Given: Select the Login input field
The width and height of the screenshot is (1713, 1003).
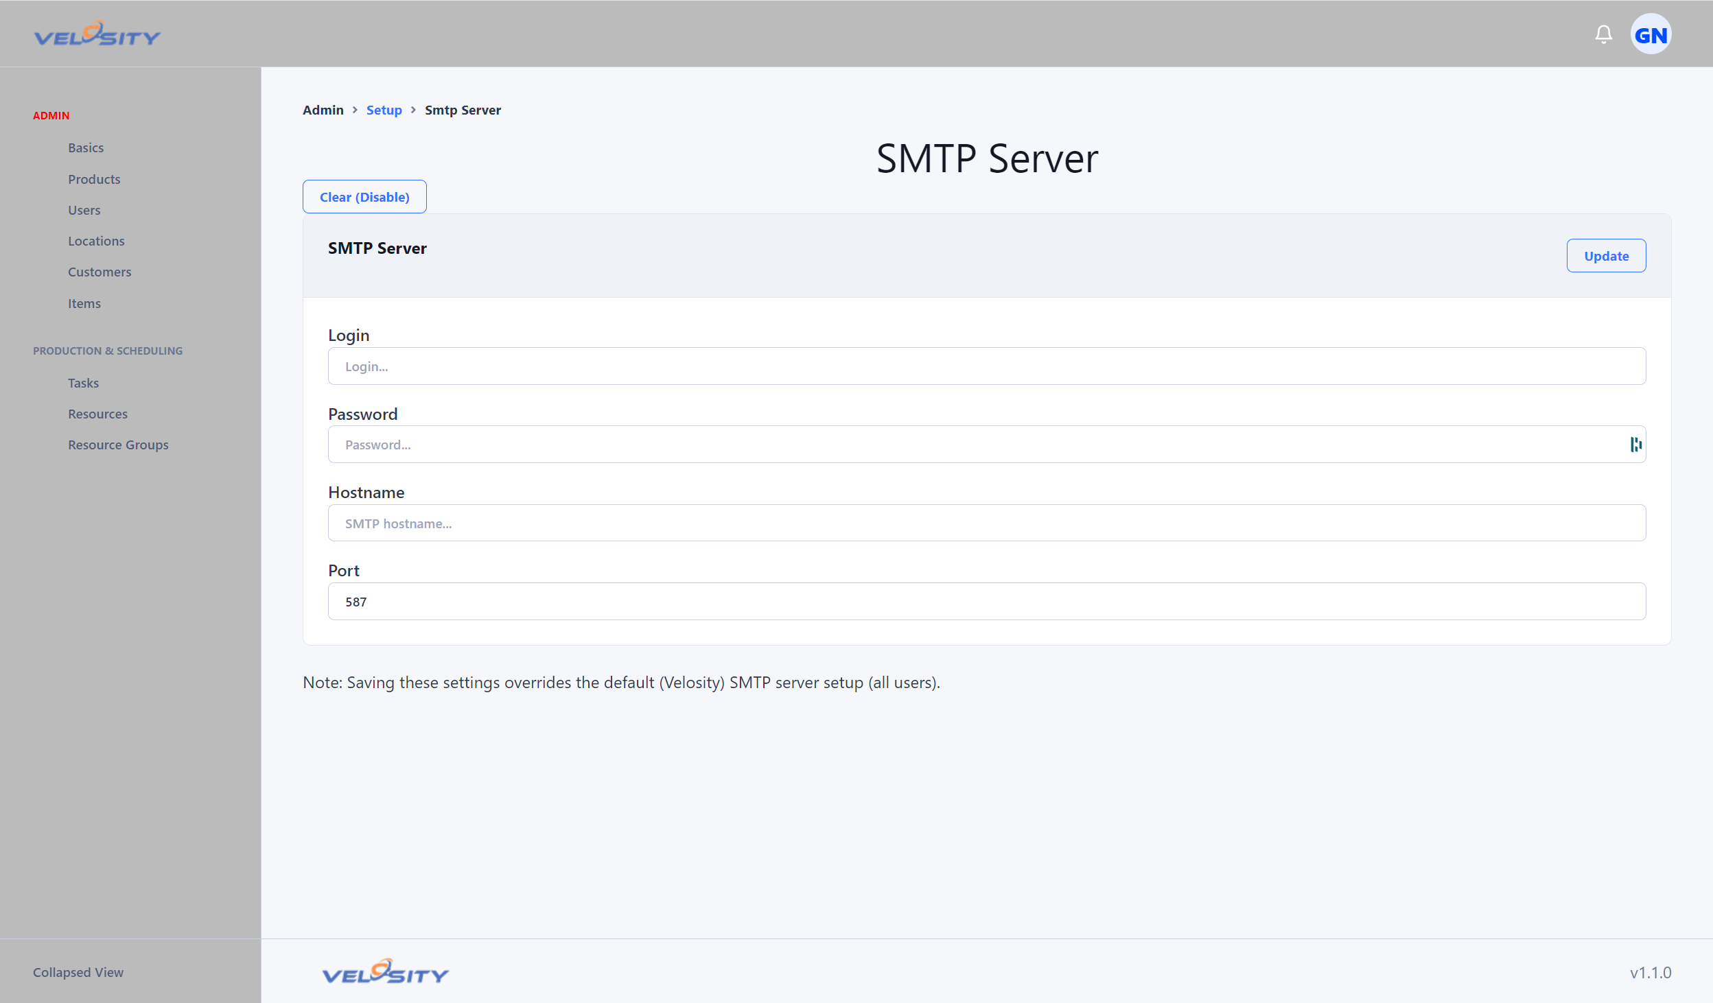Looking at the screenshot, I should [x=987, y=366].
